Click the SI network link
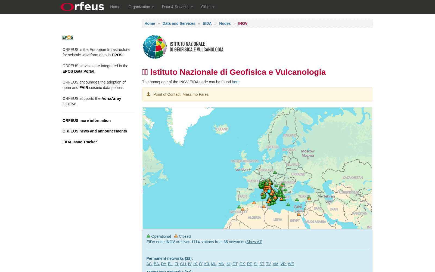The width and height of the screenshot is (435, 272). coord(256,264)
